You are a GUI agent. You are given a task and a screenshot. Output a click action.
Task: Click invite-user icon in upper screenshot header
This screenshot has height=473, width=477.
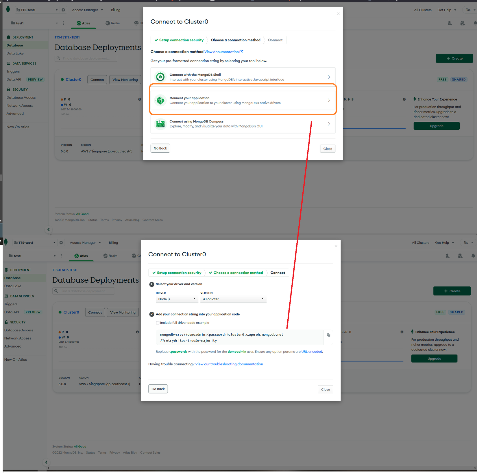tap(450, 23)
